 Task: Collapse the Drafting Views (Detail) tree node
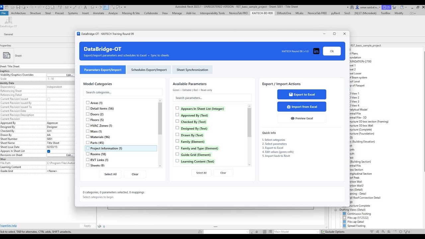tap(335, 210)
